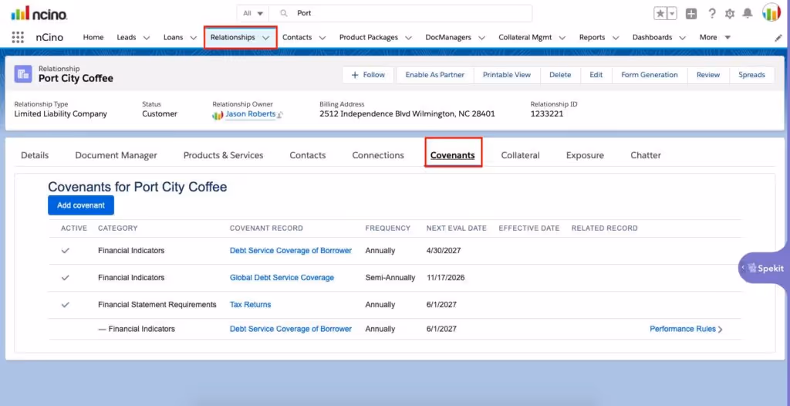Open the More navigation menu
The image size is (790, 406).
[715, 37]
